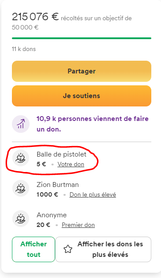Click the 215 076 € raised amount
Image resolution: width=161 pixels, height=278 pixels.
pos(35,17)
